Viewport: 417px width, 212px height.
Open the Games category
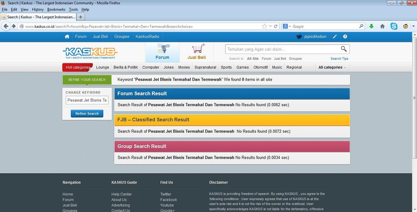(x=243, y=67)
